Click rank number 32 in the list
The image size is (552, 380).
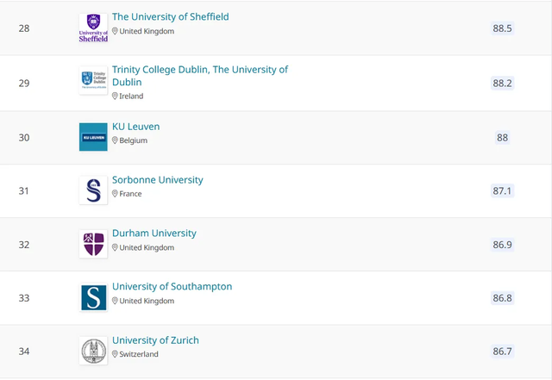pos(24,245)
